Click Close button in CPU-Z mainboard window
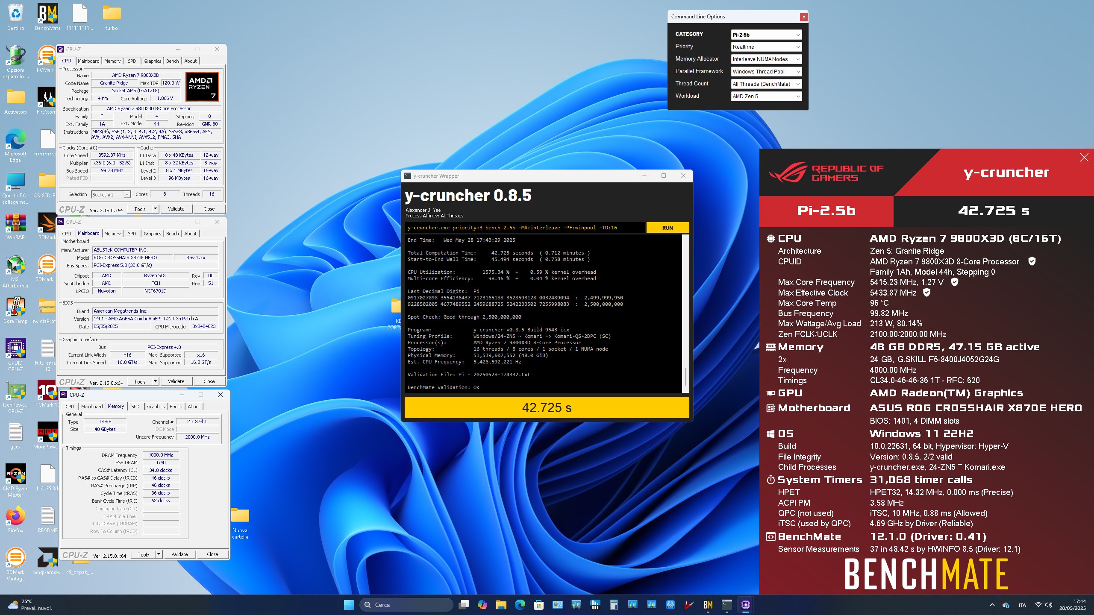Screen dimensions: 1094x615 (209, 381)
